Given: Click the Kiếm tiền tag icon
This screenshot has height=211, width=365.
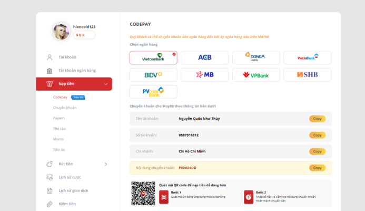Looking at the screenshot, I should 50,204.
